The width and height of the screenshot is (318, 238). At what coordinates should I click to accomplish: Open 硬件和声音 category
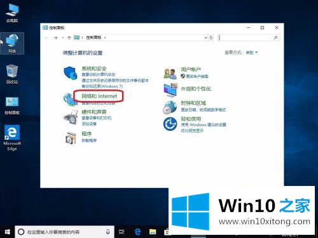pos(94,112)
